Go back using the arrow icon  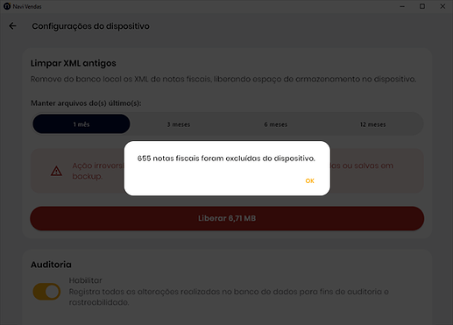12,26
